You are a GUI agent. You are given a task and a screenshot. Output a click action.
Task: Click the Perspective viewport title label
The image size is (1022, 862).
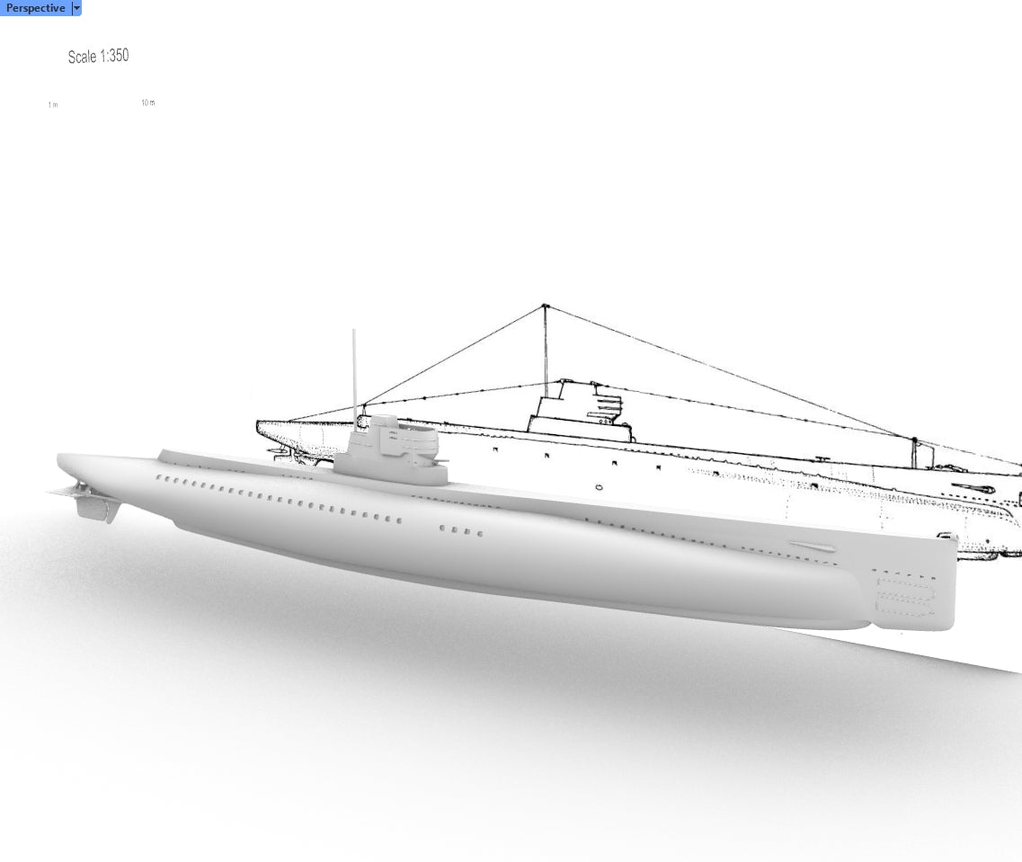click(x=36, y=8)
